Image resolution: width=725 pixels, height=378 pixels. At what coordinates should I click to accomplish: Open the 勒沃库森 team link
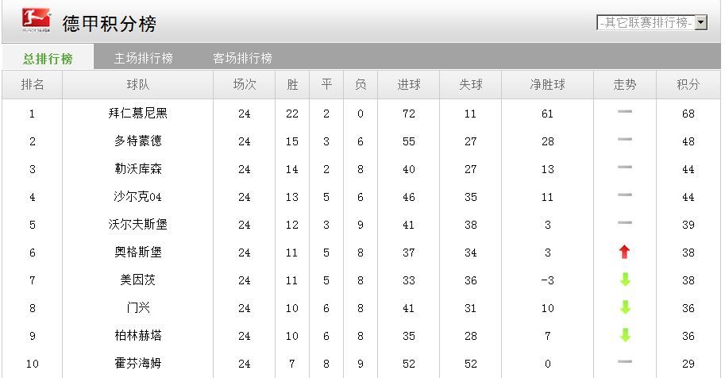(x=138, y=169)
